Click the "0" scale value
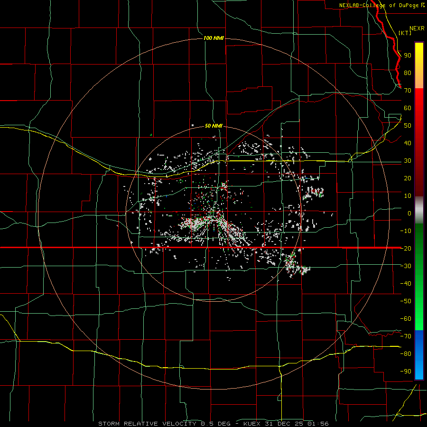Screen dimensions: 427x427 [x=409, y=213]
